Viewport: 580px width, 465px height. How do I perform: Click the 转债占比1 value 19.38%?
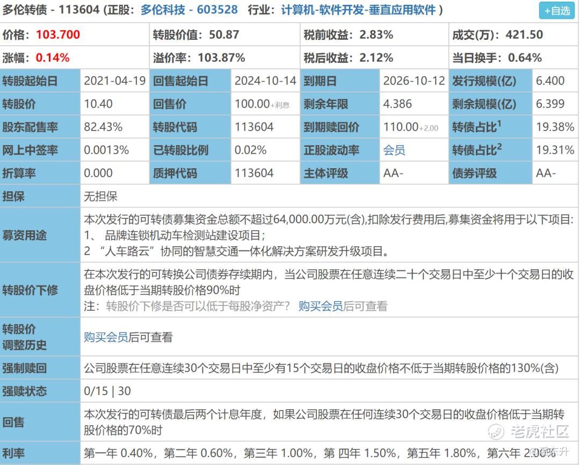coord(555,127)
